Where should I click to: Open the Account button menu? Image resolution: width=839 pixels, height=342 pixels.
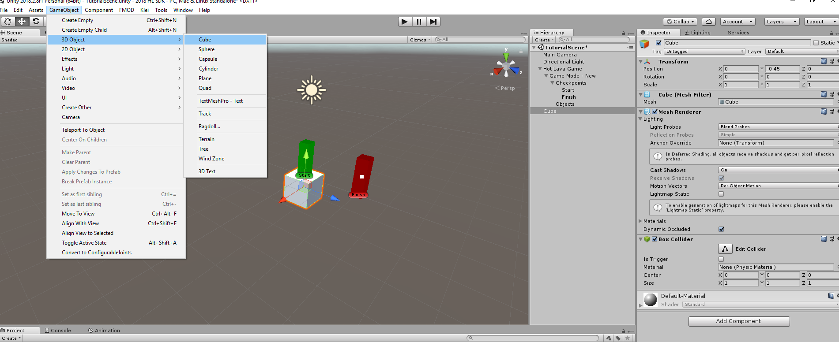click(738, 22)
